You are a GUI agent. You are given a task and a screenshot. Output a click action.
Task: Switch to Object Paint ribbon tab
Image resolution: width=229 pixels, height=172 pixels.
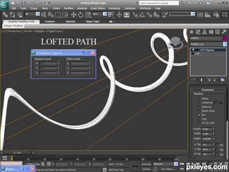pos(92,21)
